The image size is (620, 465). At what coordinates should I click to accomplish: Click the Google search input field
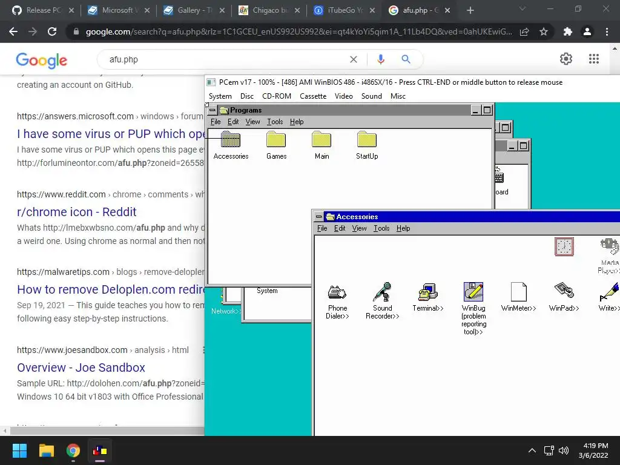[225, 59]
